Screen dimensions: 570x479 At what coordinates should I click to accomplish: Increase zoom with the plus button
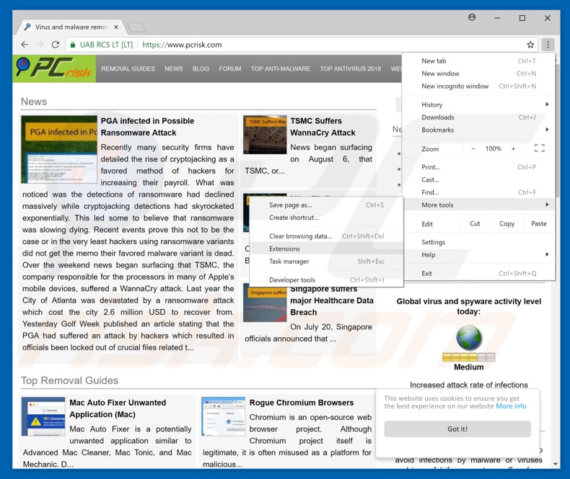514,149
